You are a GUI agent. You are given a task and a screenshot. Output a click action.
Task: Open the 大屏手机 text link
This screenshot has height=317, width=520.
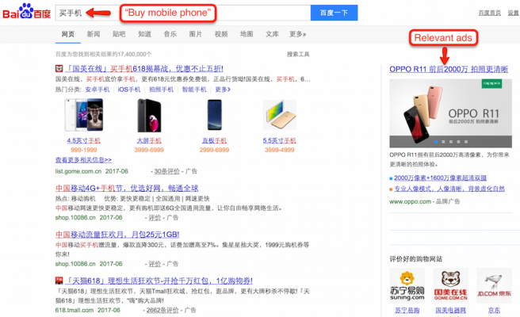click(x=149, y=140)
